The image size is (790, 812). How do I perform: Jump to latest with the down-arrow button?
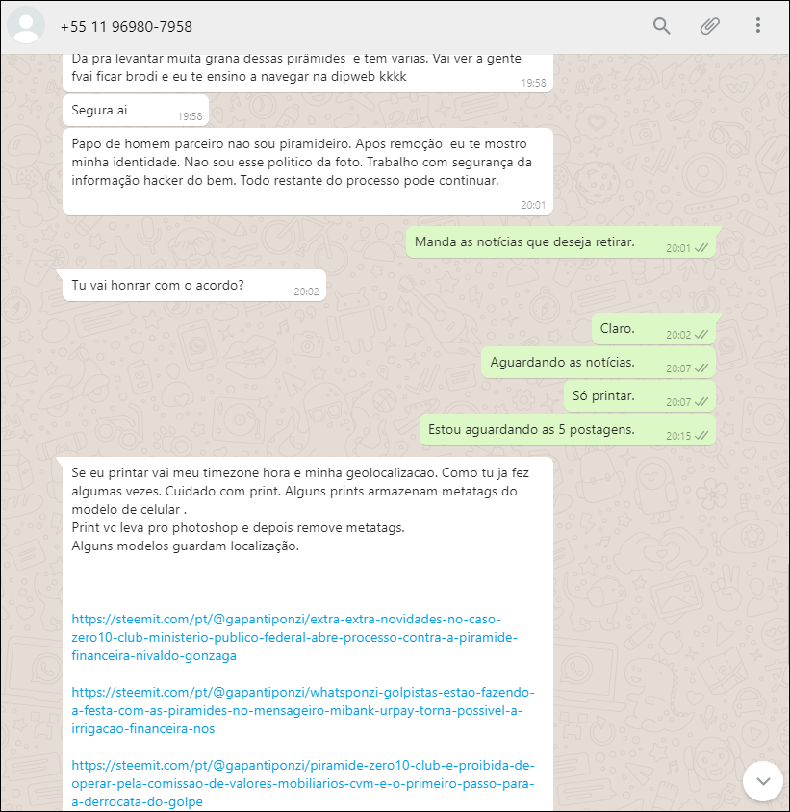(x=762, y=781)
